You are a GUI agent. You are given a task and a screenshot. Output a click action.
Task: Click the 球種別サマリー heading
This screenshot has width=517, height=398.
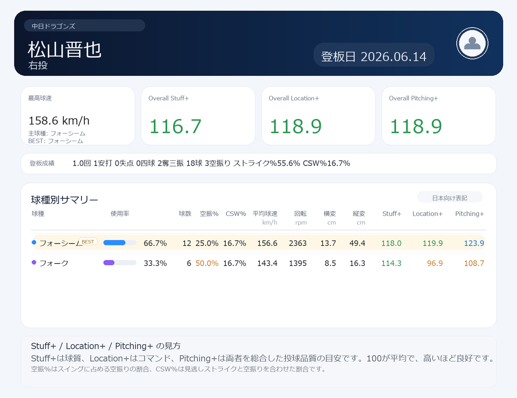tap(65, 200)
